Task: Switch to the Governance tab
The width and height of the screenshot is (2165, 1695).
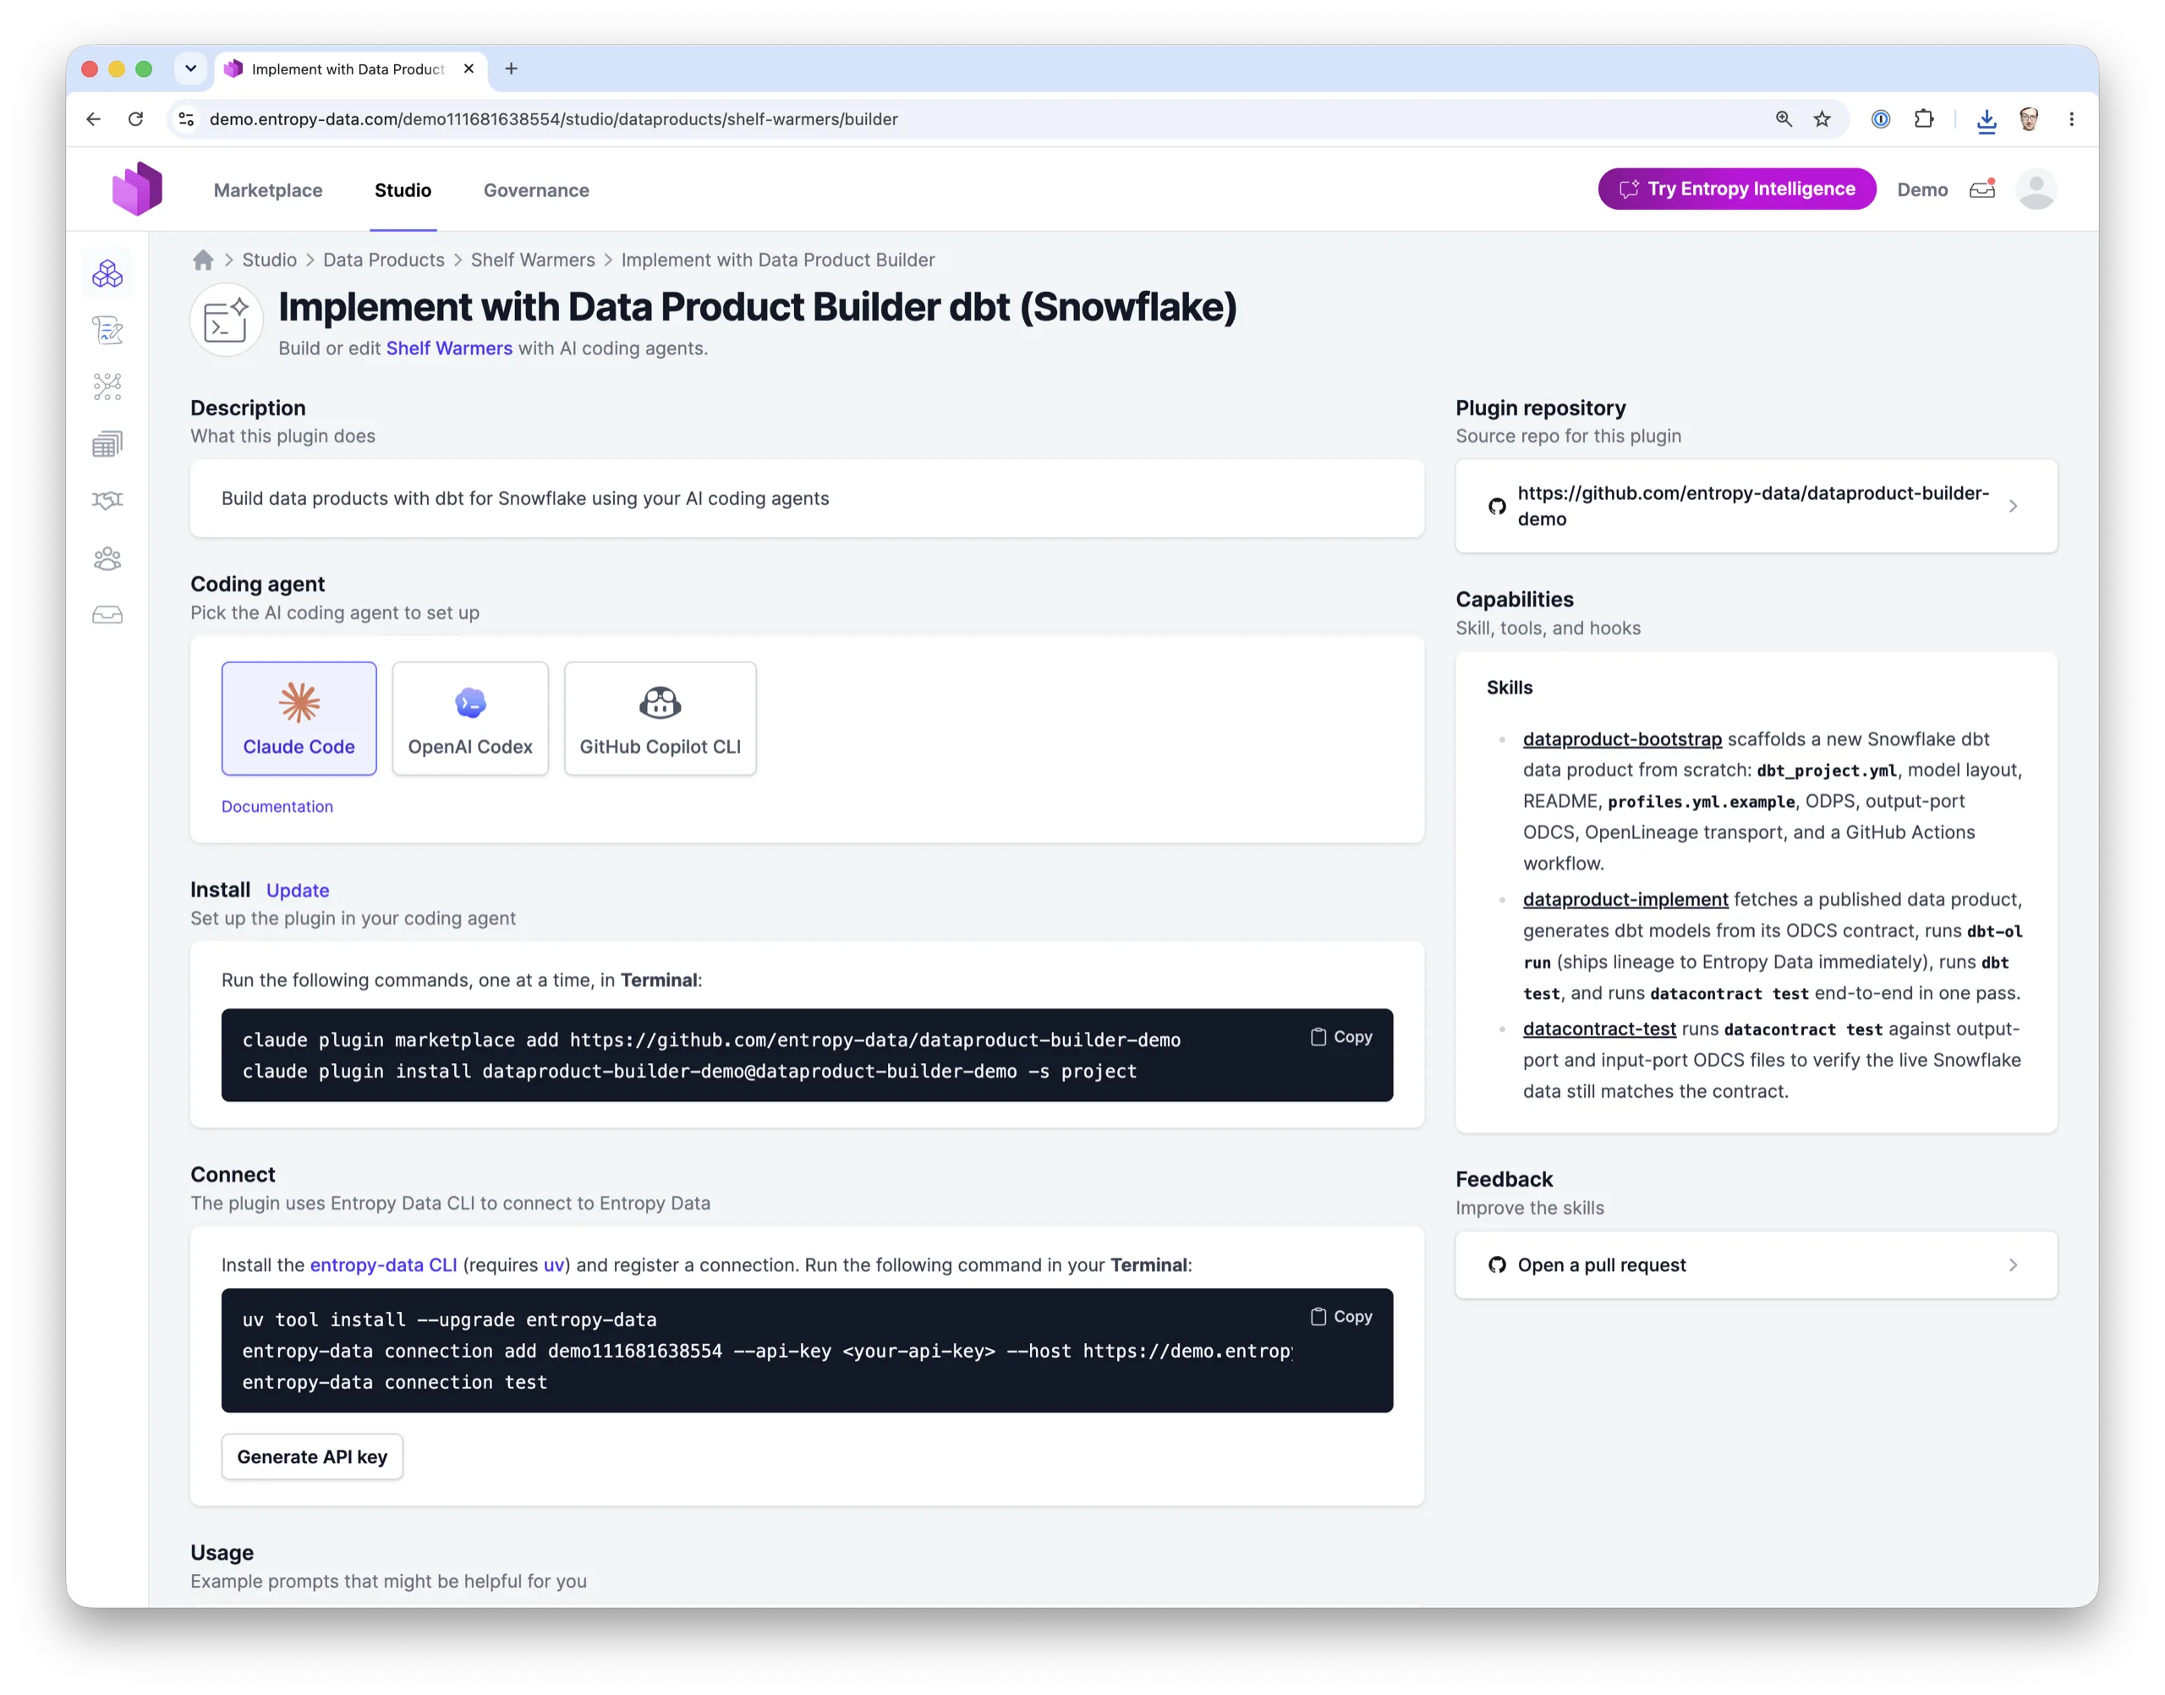Action: tap(536, 189)
